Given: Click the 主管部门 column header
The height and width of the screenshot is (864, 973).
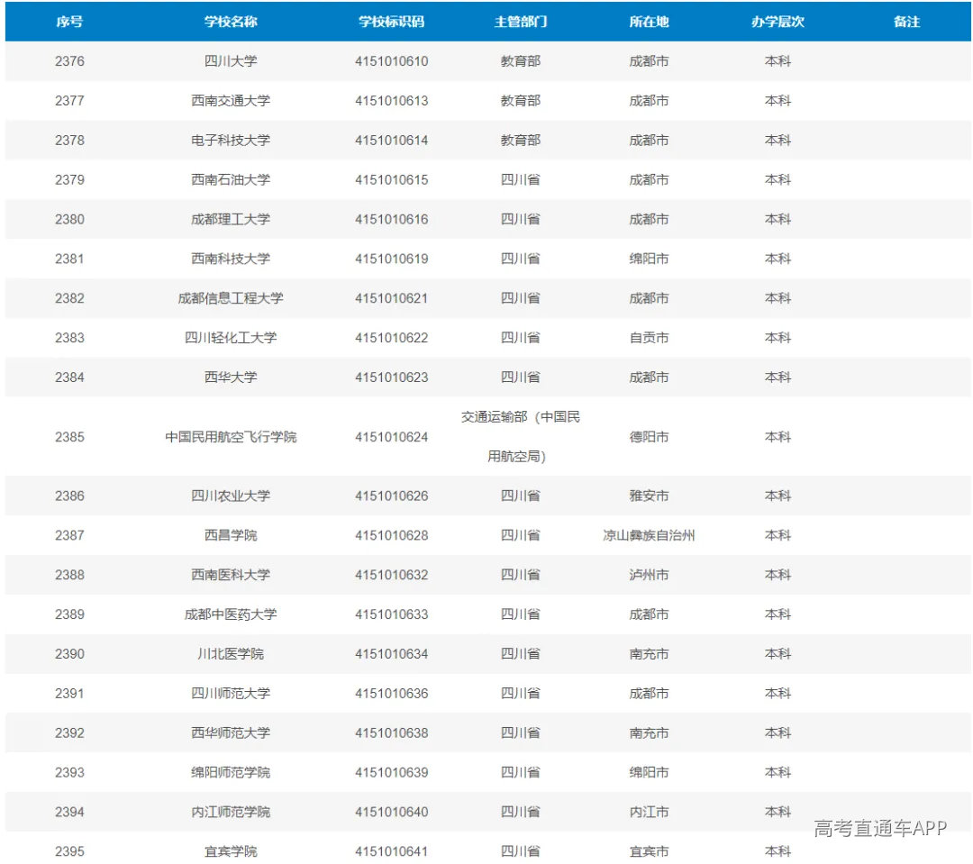Looking at the screenshot, I should (521, 22).
